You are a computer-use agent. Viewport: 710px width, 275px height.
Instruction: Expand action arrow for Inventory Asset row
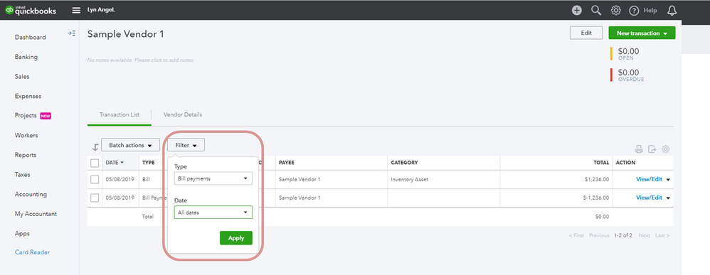668,180
